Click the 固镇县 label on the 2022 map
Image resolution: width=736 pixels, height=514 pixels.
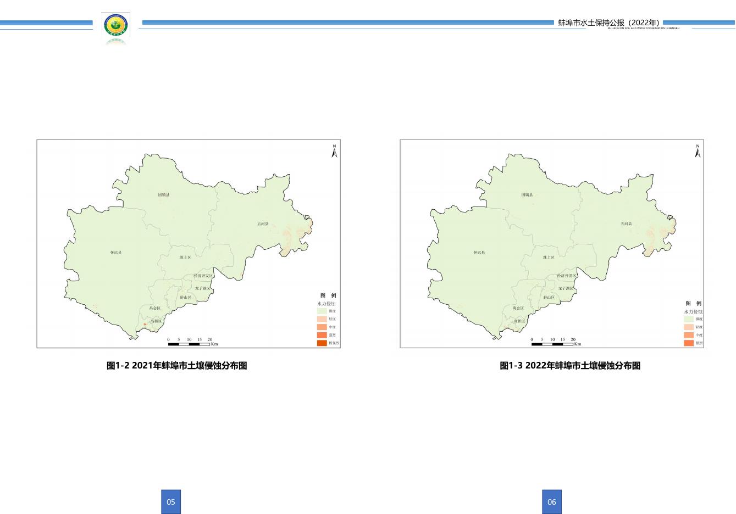527,195
